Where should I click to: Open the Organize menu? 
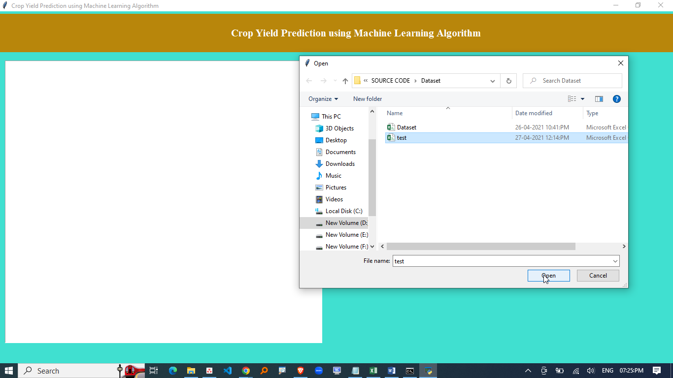(x=323, y=99)
